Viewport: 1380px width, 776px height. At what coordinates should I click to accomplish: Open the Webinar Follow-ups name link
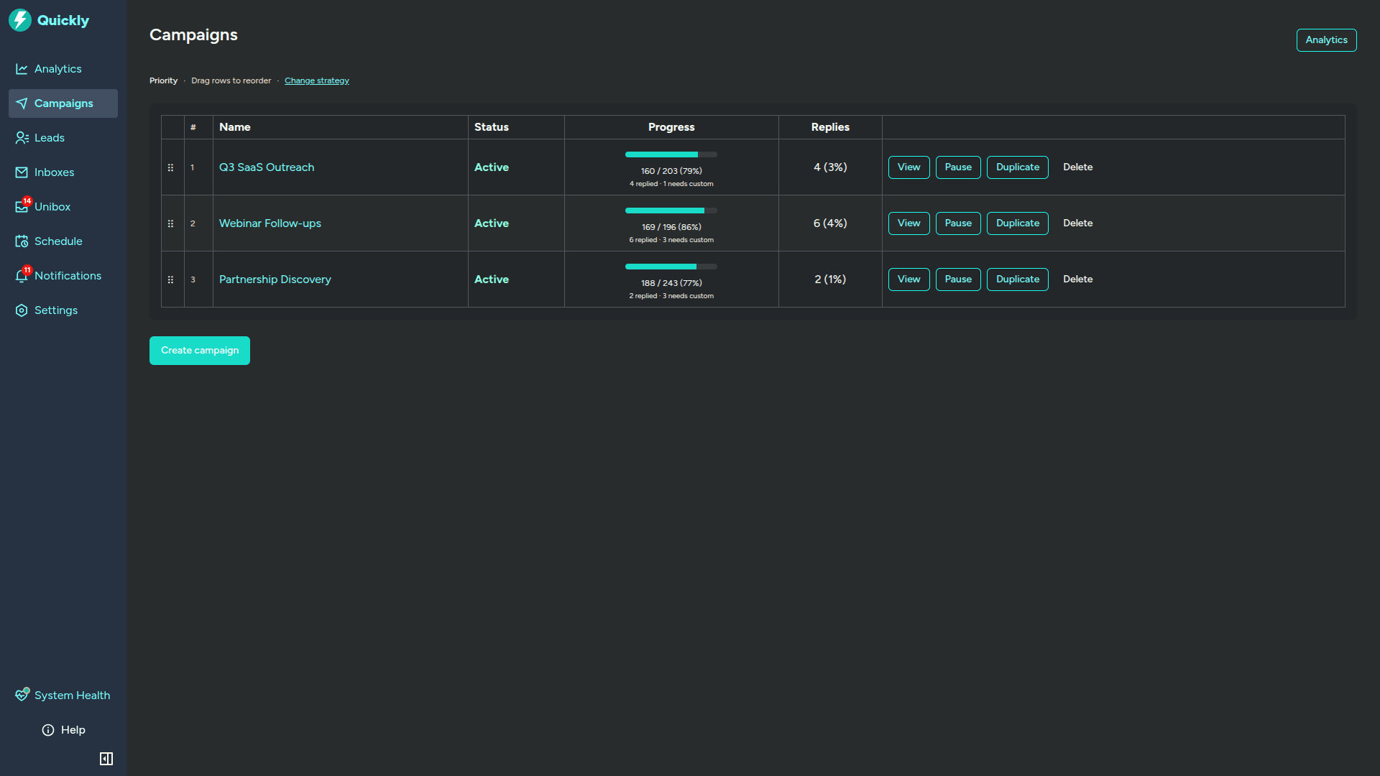coord(270,223)
